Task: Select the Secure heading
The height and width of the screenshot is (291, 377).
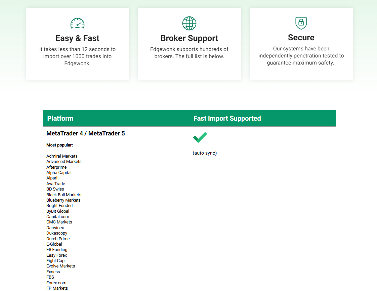Action: point(301,38)
